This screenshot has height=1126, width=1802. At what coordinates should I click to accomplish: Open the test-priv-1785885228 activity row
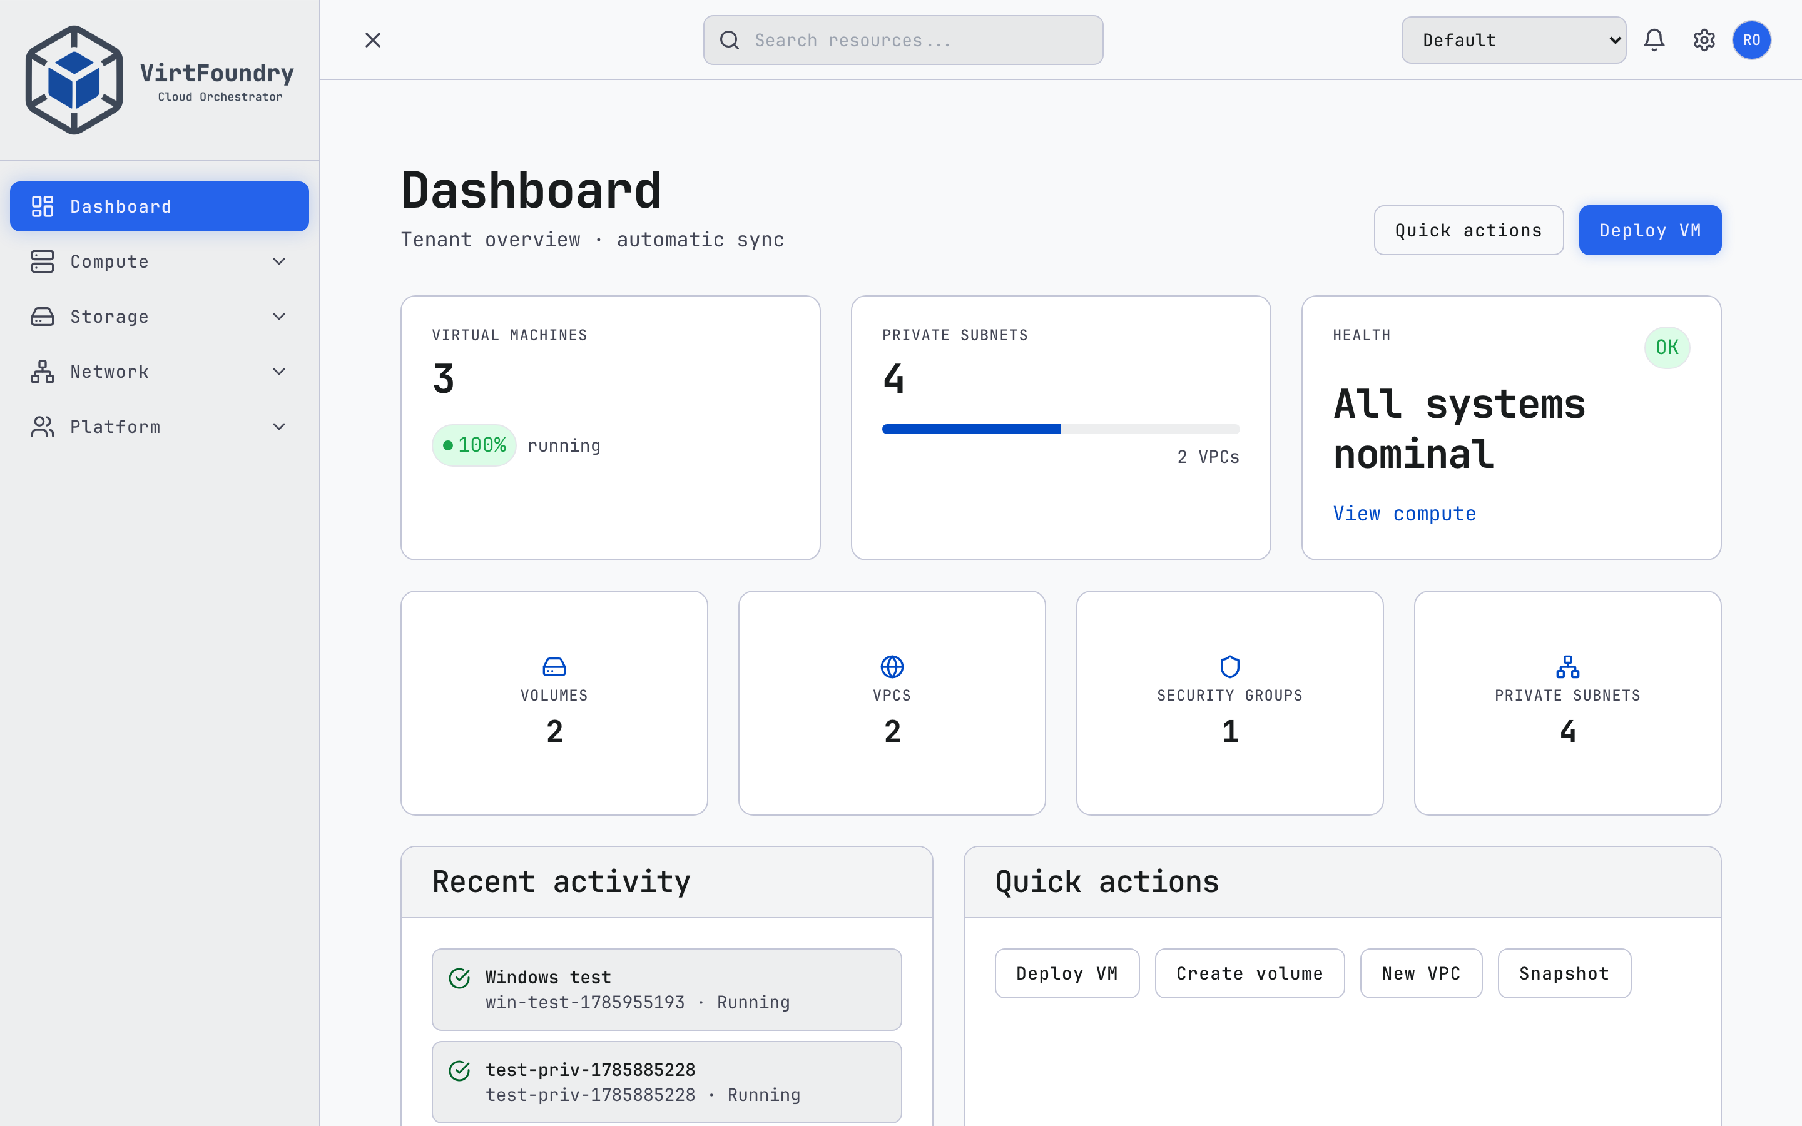coord(666,1082)
